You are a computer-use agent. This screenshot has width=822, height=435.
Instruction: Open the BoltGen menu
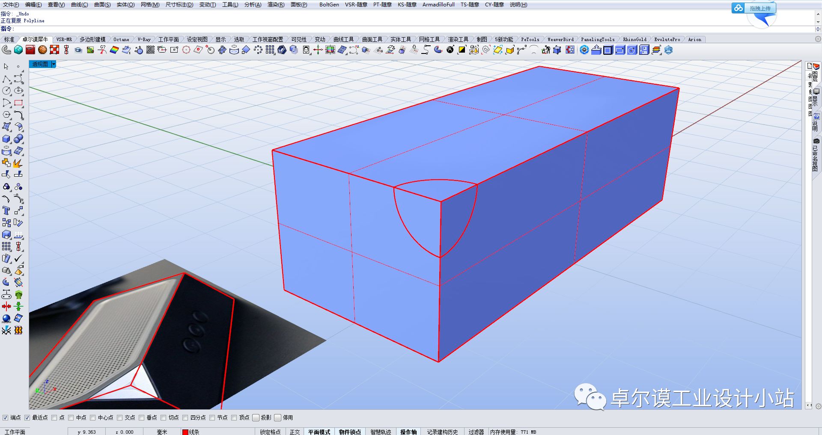(329, 4)
